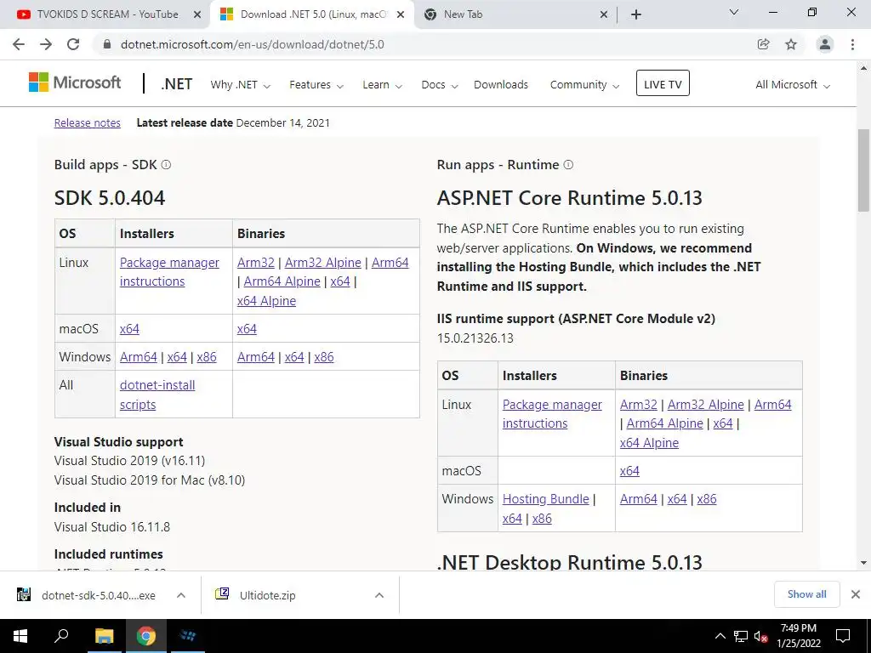Close the Download .NET 5.0 tab
Viewport: 871px width, 653px height.
click(x=401, y=14)
